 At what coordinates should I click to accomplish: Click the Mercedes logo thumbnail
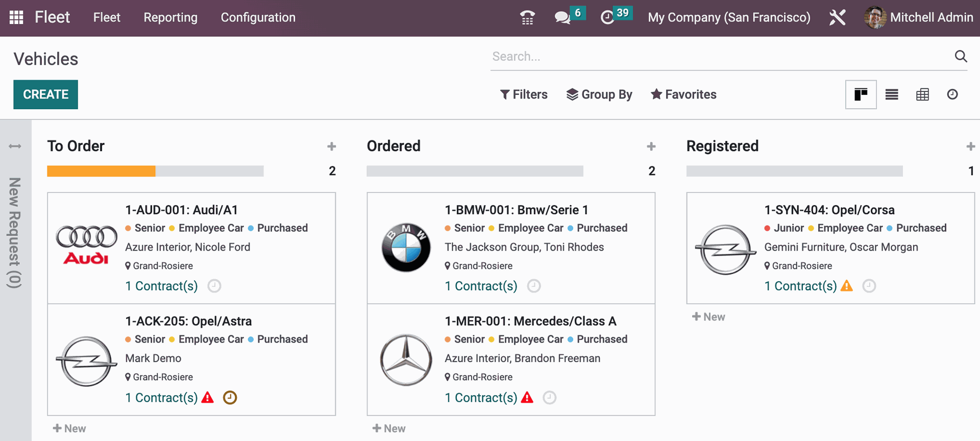coord(406,359)
